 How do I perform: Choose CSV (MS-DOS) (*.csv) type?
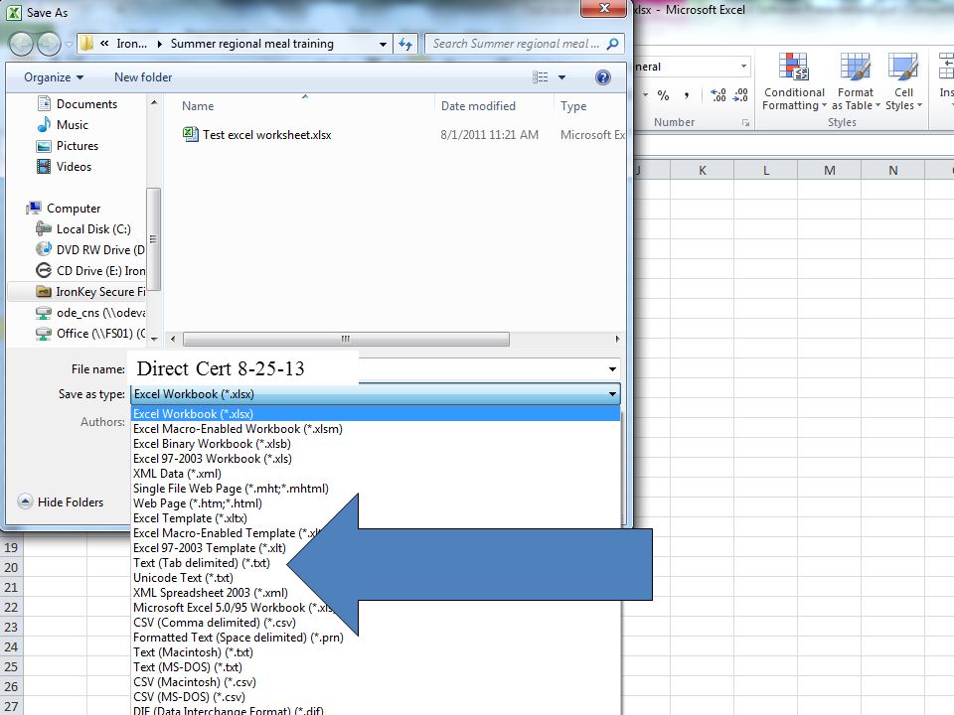[x=376, y=697]
